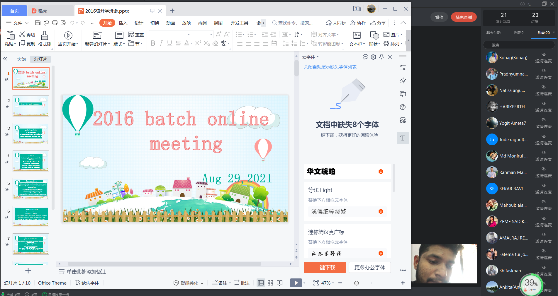Select the slide 3 thumbnail
The width and height of the screenshot is (558, 296).
(31, 134)
